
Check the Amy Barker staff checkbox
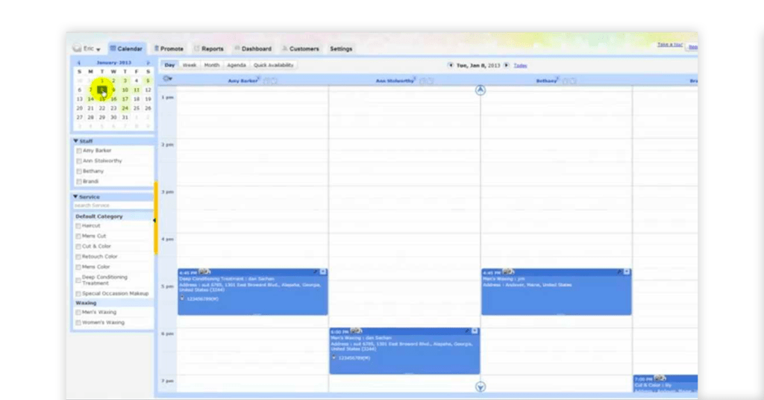tap(79, 151)
